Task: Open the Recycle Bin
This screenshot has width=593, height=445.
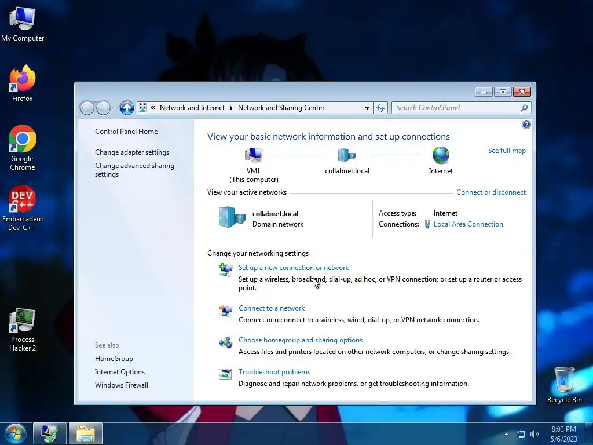Action: [564, 385]
